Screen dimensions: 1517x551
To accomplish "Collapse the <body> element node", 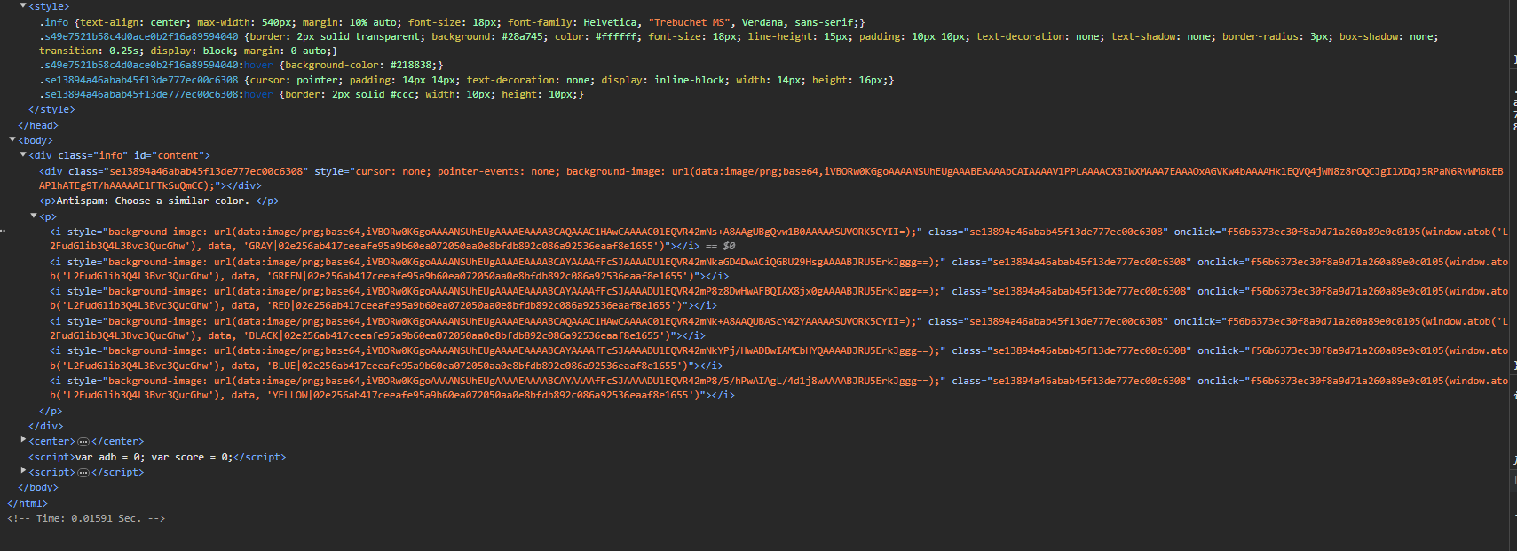I will click(x=12, y=140).
